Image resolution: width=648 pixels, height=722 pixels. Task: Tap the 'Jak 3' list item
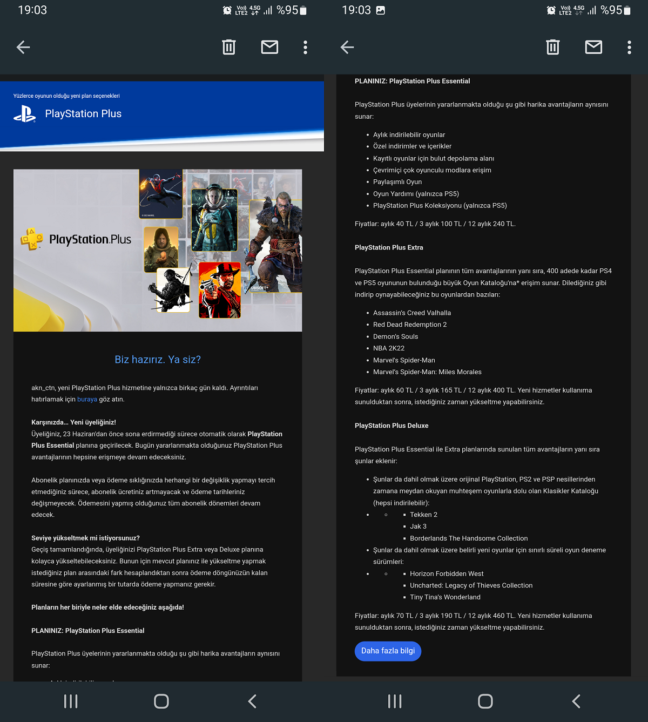click(x=418, y=527)
